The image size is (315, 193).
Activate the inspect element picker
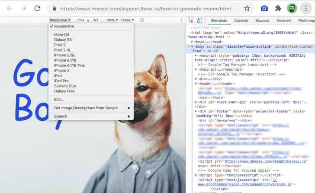[x=191, y=20]
